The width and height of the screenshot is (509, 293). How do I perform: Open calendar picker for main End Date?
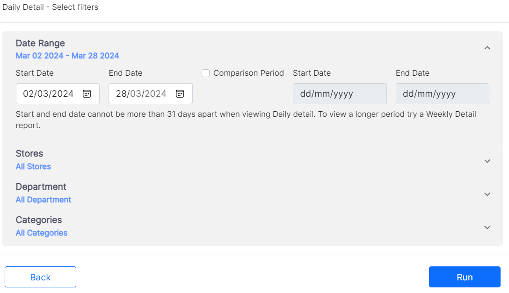click(180, 93)
